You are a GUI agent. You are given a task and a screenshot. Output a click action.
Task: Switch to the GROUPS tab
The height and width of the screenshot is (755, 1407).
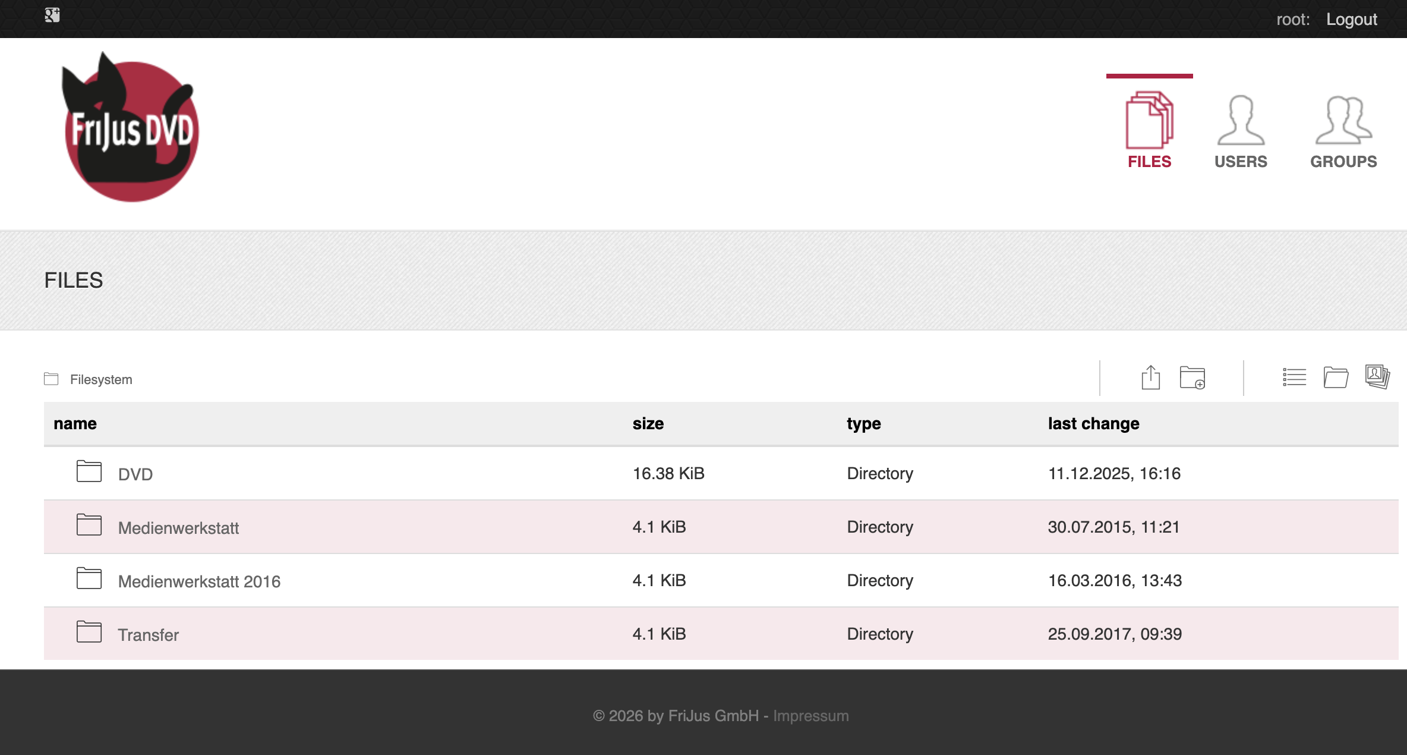click(1343, 132)
